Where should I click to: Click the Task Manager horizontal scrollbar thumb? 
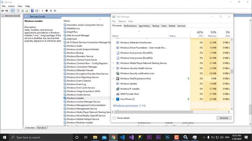pos(154,112)
